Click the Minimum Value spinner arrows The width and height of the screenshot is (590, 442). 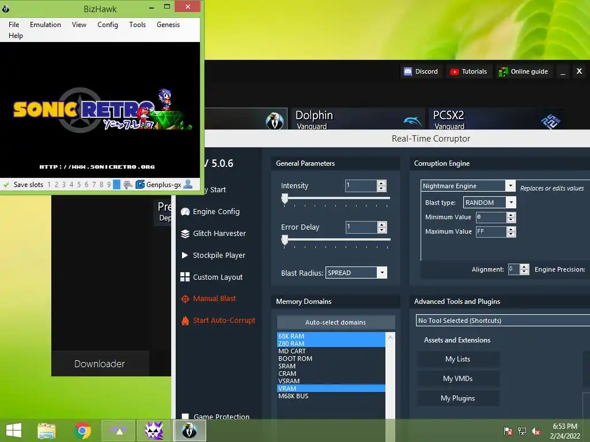coord(511,217)
